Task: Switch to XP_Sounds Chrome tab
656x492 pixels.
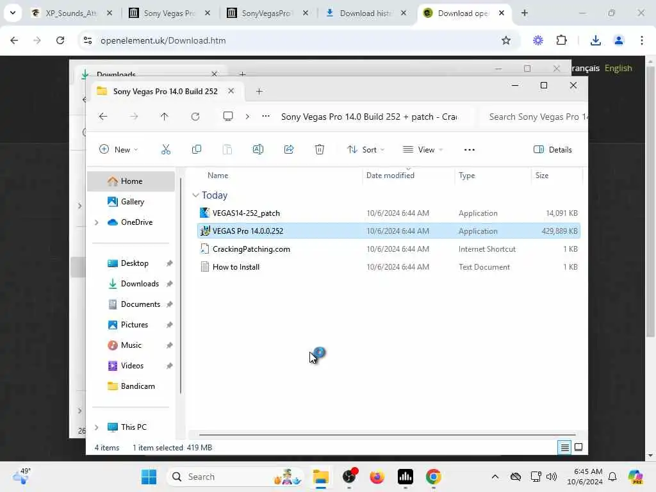Action: tap(72, 13)
